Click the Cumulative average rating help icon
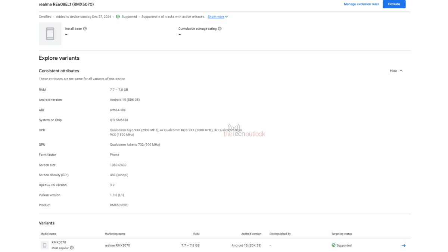Viewport: 448px width, 252px height. click(220, 28)
